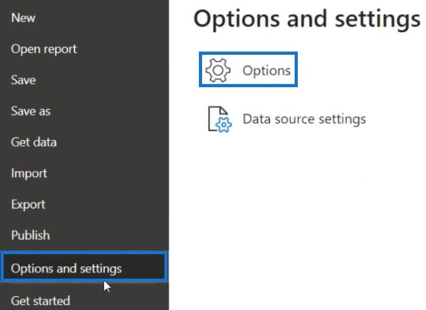
Task: Click the Options text label
Action: click(266, 71)
